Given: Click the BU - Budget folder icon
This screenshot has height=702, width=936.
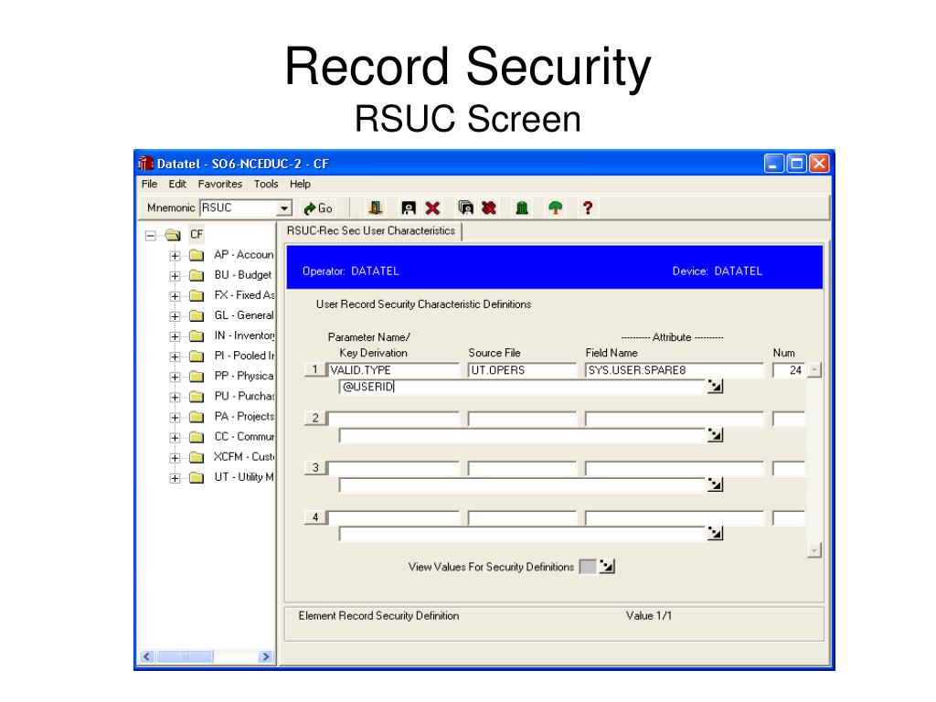Looking at the screenshot, I should (x=197, y=275).
